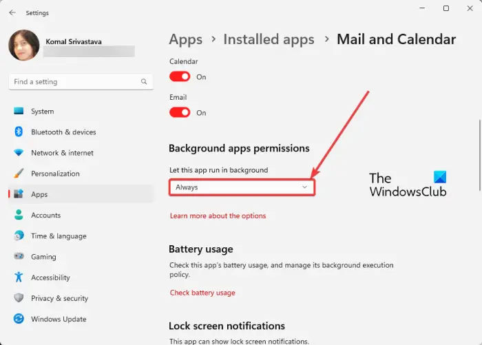The height and width of the screenshot is (345, 482).
Task: Click the Time & language globe icon
Action: [19, 236]
